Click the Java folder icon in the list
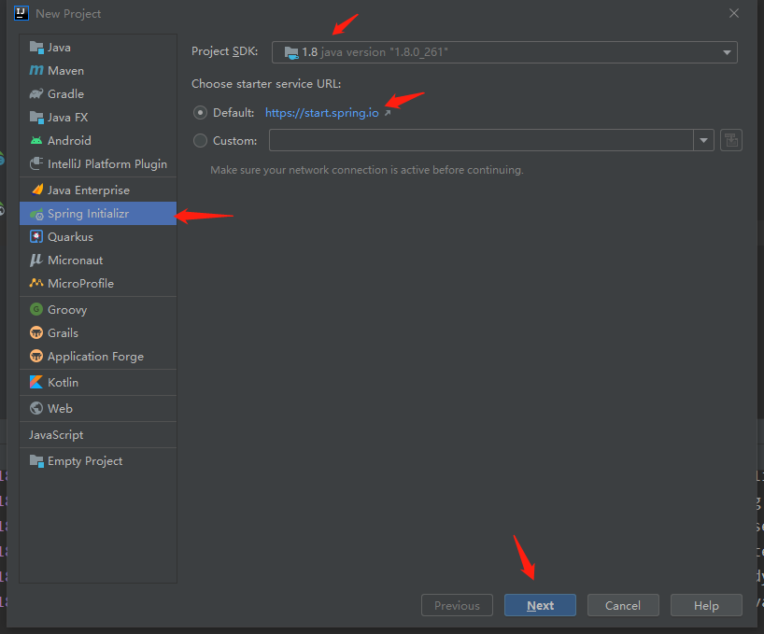The height and width of the screenshot is (634, 764). pos(36,48)
